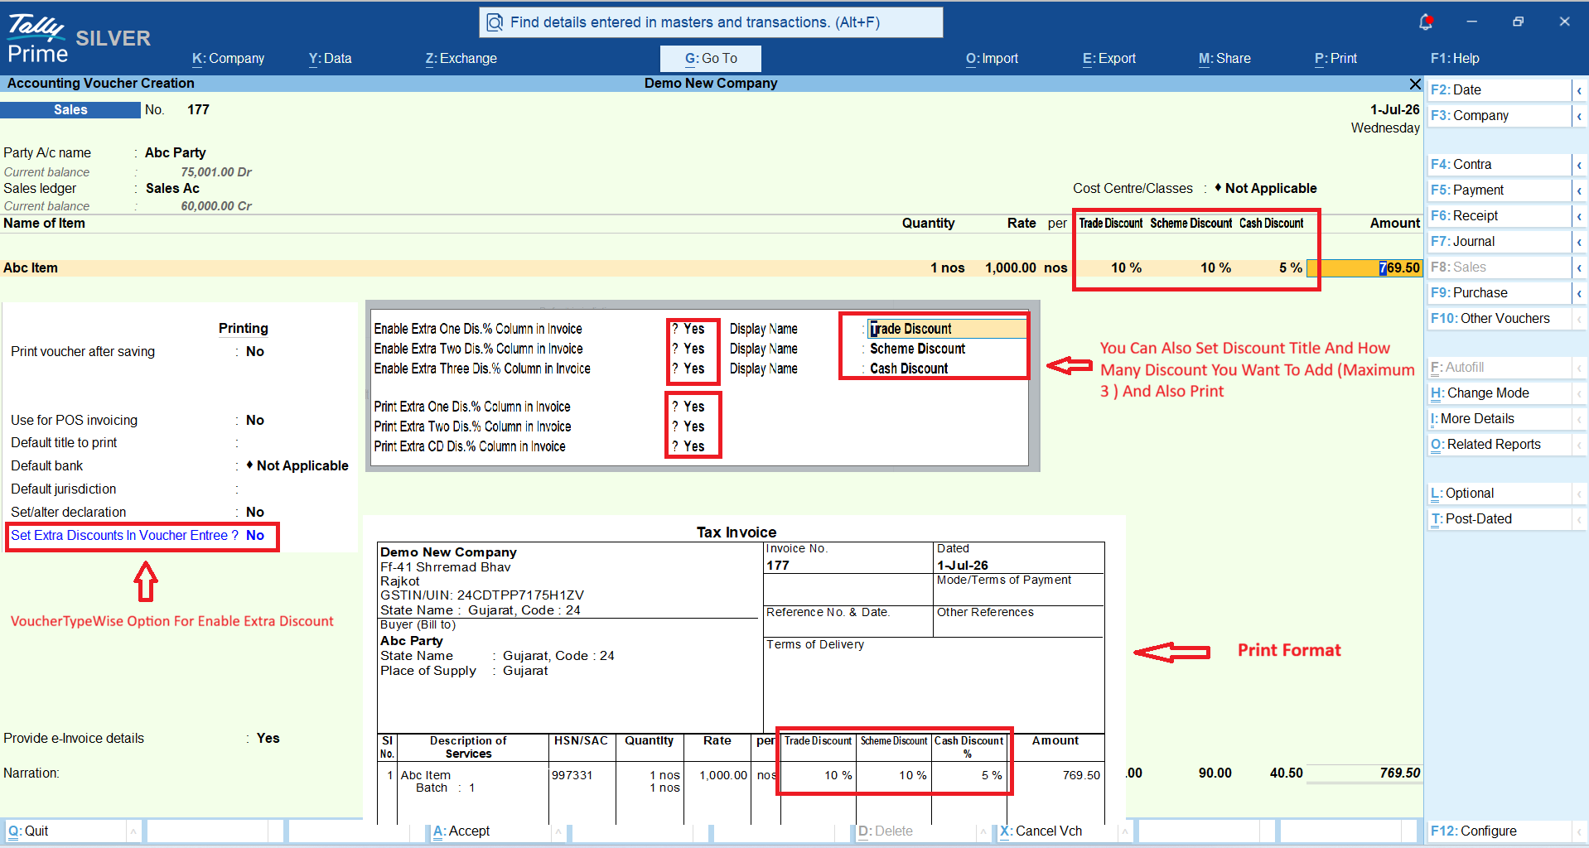This screenshot has width=1589, height=848.
Task: Switch to F4: Contra voucher
Action: [x=1499, y=164]
